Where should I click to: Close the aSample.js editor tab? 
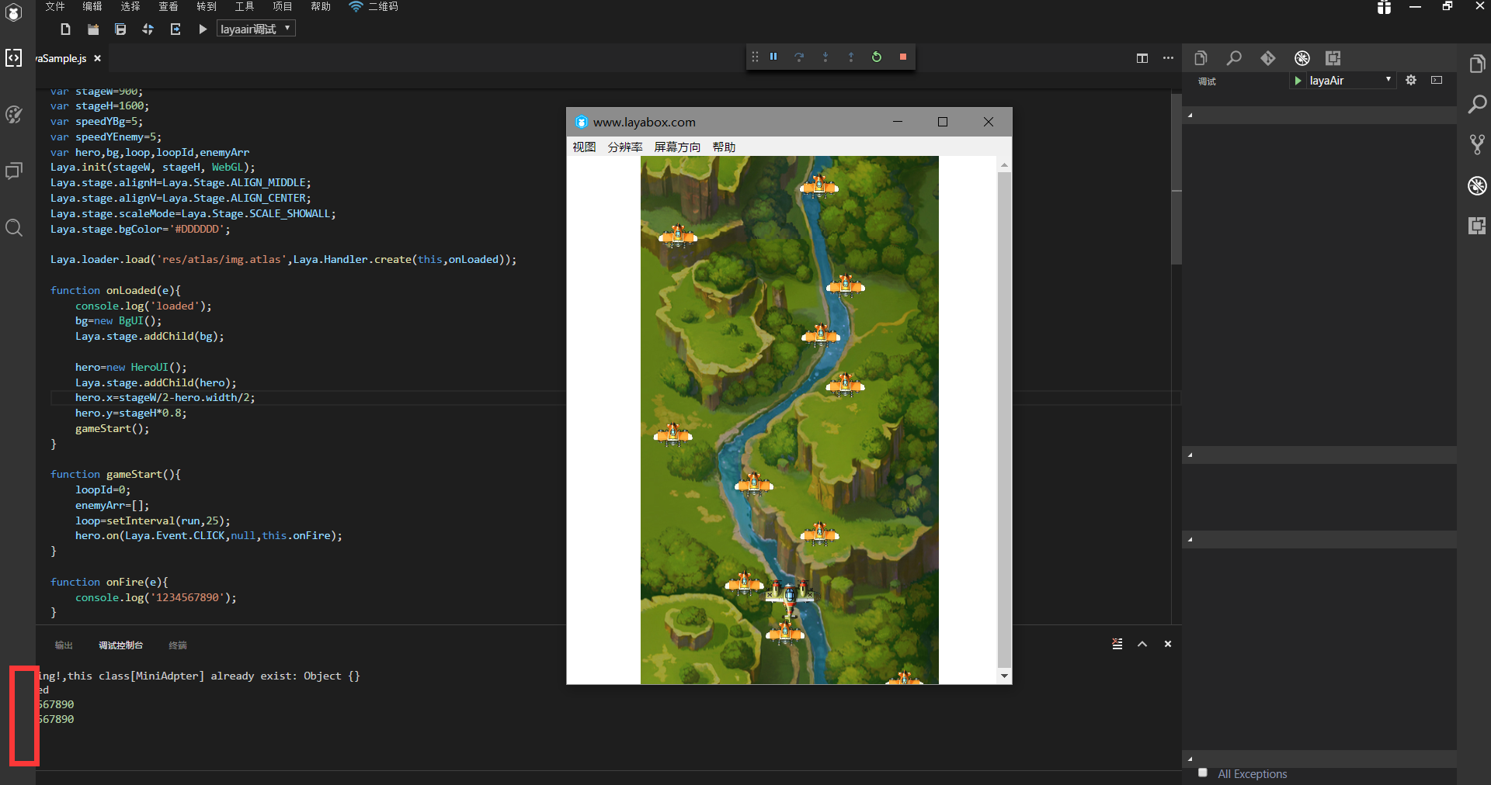[98, 58]
